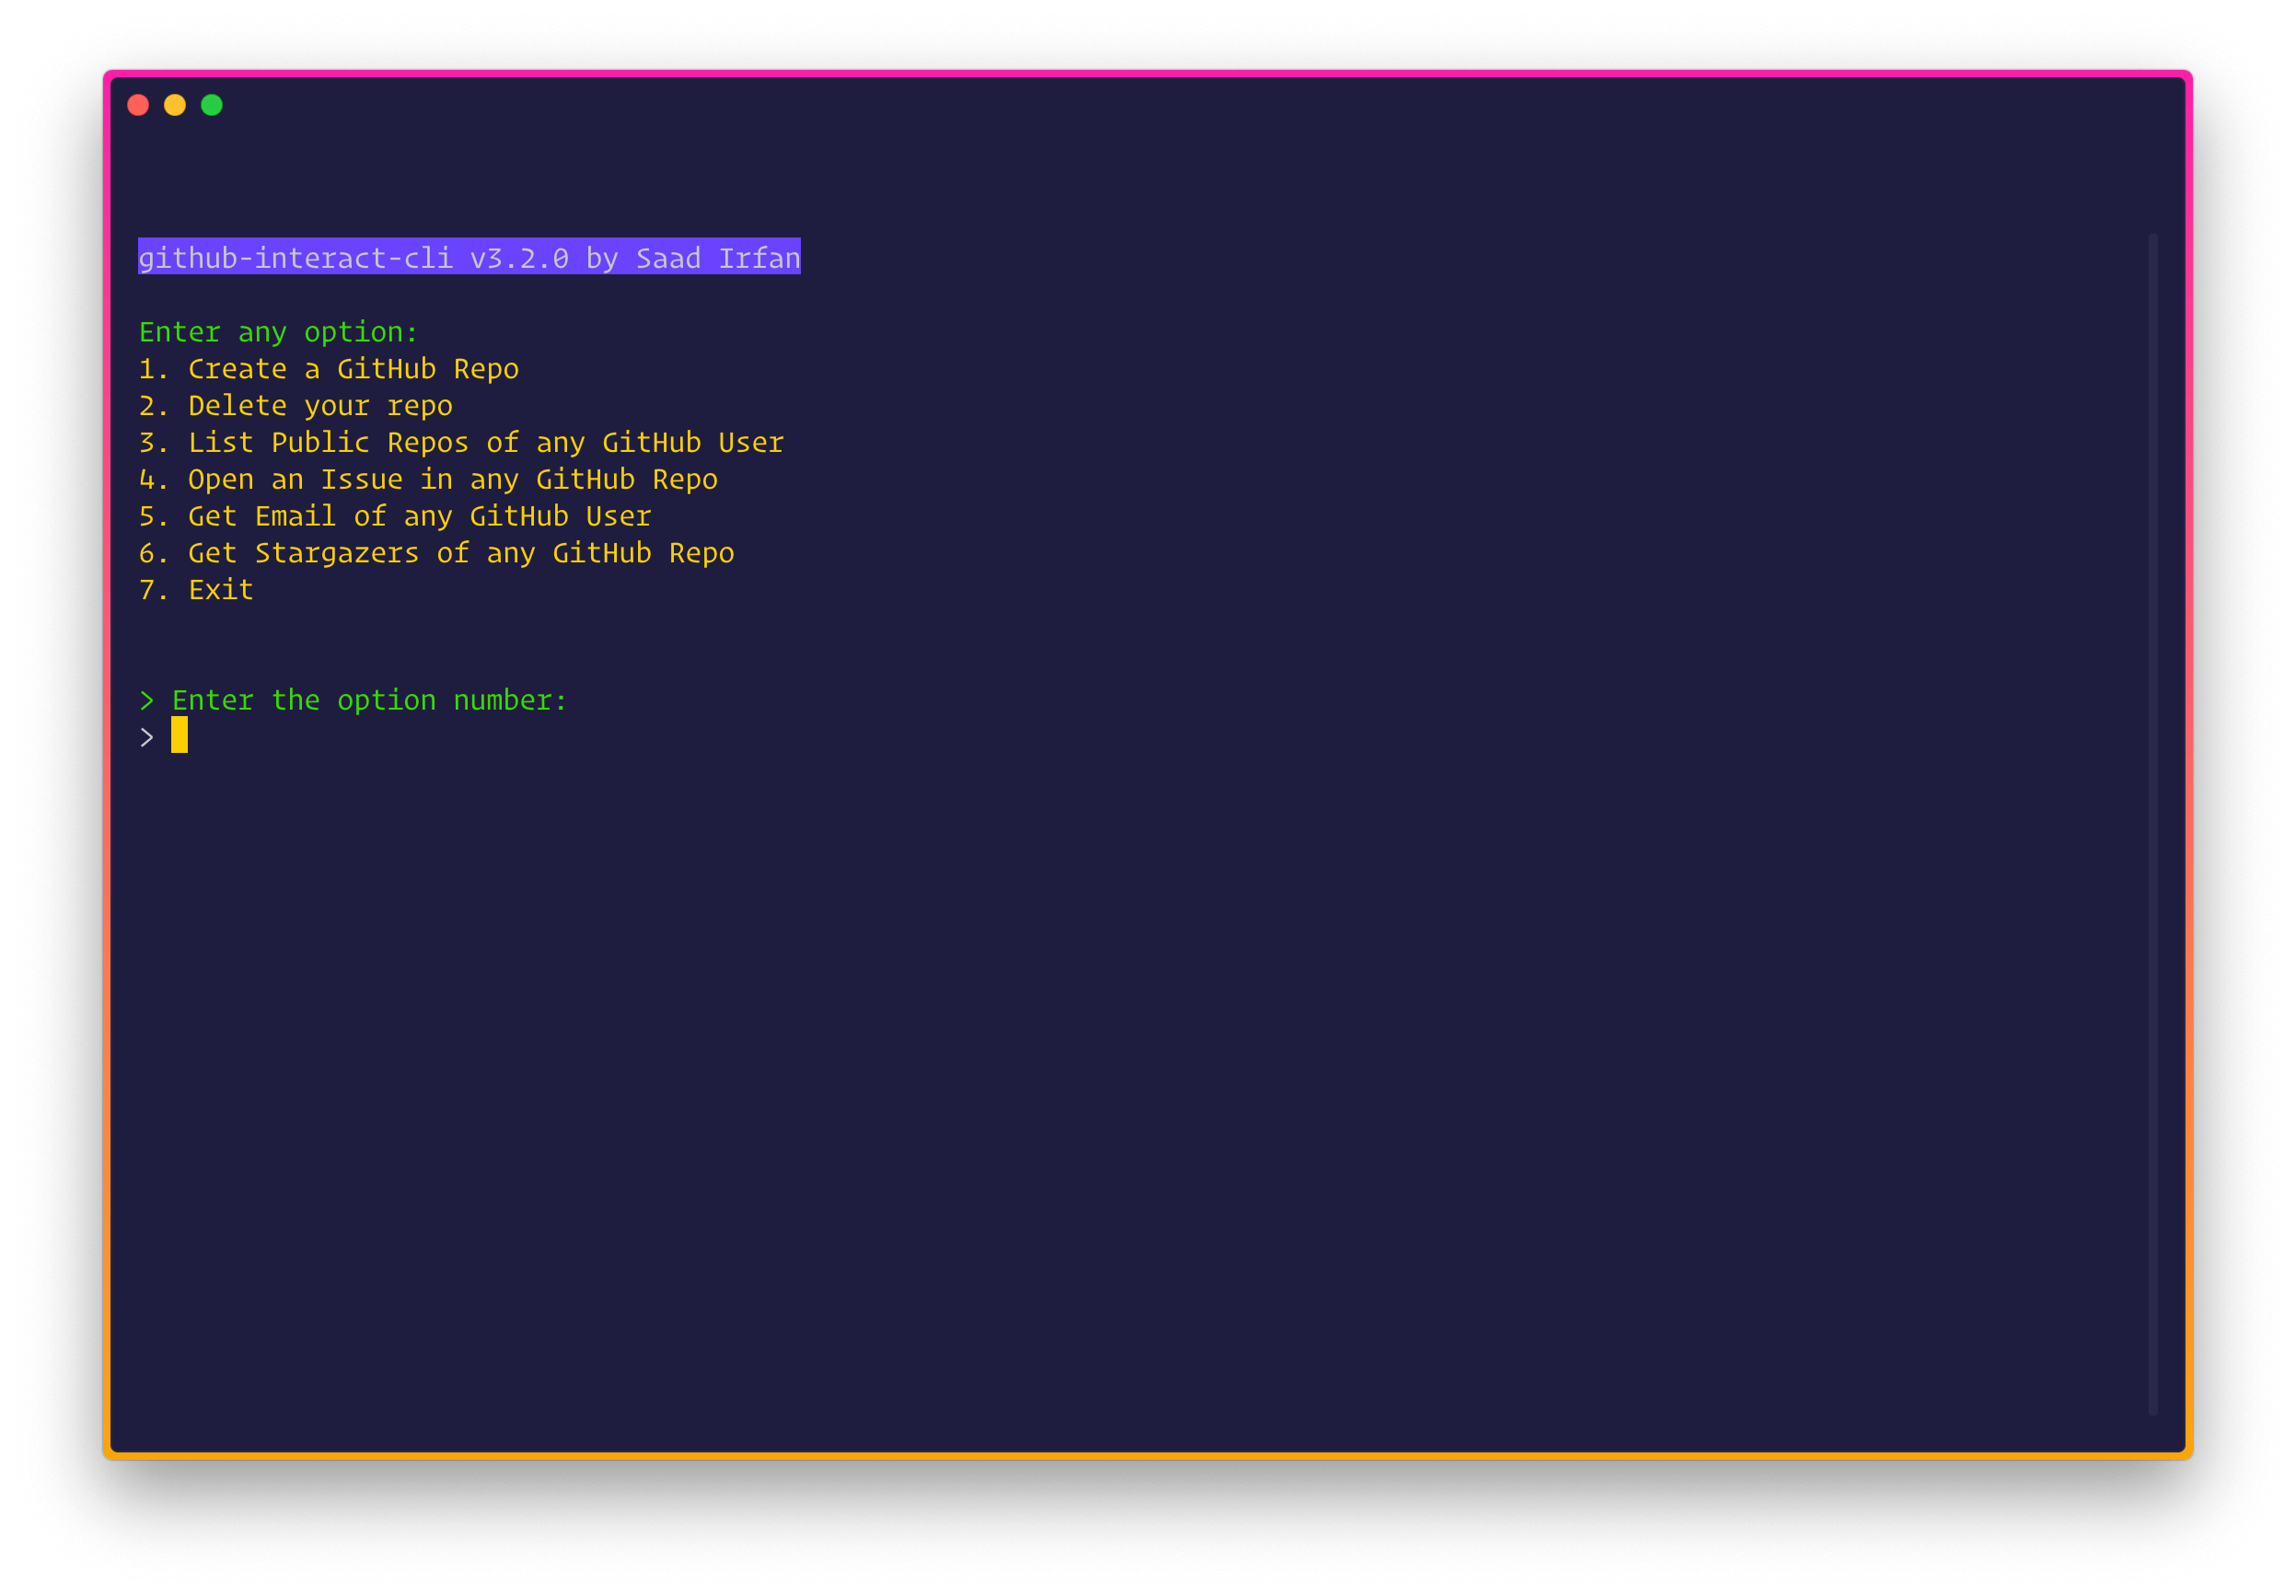Image resolution: width=2296 pixels, height=1596 pixels.
Task: Focus the yellow terminal cursor block
Action: click(x=179, y=735)
